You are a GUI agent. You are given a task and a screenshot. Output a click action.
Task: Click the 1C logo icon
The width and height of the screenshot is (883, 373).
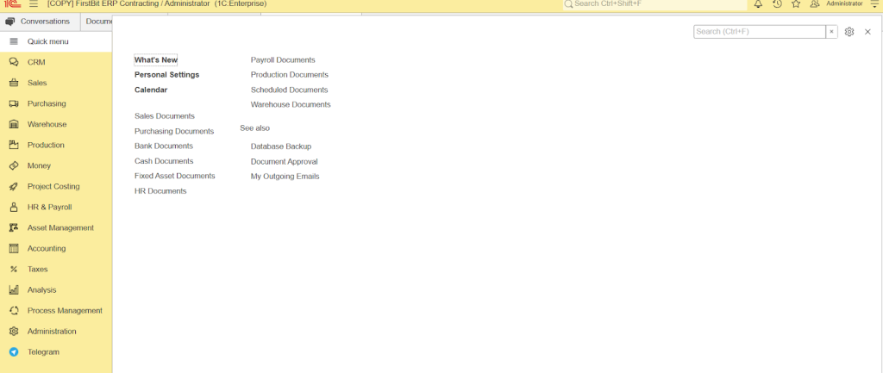click(x=12, y=3)
